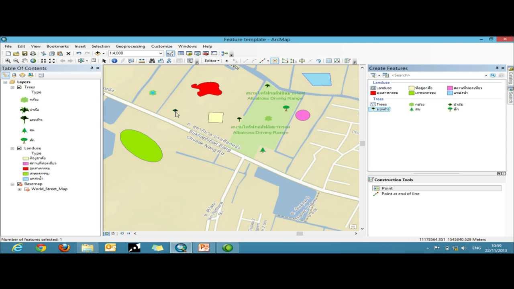This screenshot has width=514, height=289.
Task: Collapse the Basemap group layer
Action: [12, 184]
